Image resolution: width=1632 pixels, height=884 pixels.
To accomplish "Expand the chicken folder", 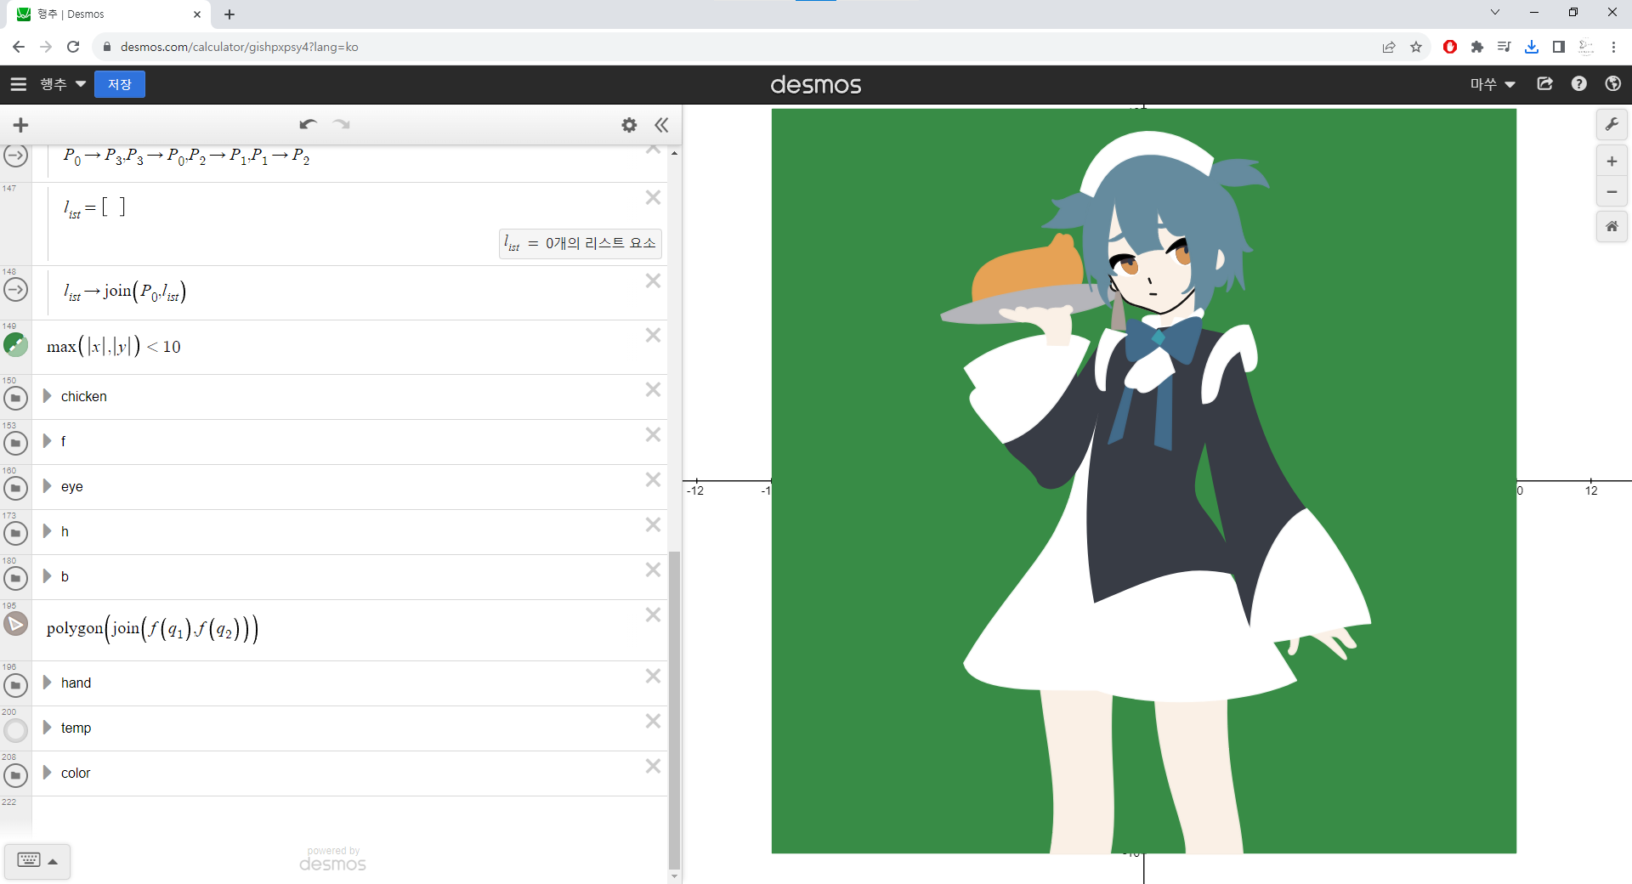I will 48,396.
